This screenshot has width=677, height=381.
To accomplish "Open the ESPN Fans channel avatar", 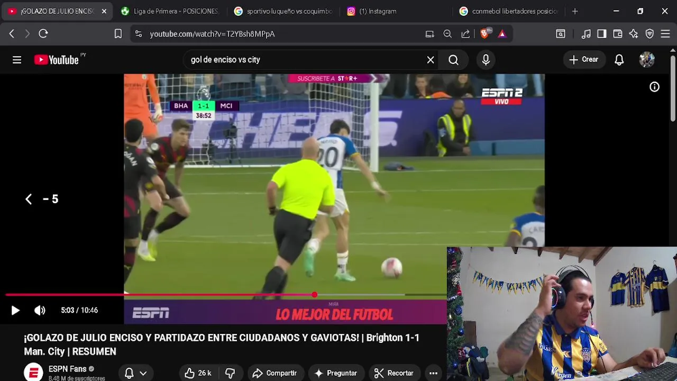I will pyautogui.click(x=33, y=372).
